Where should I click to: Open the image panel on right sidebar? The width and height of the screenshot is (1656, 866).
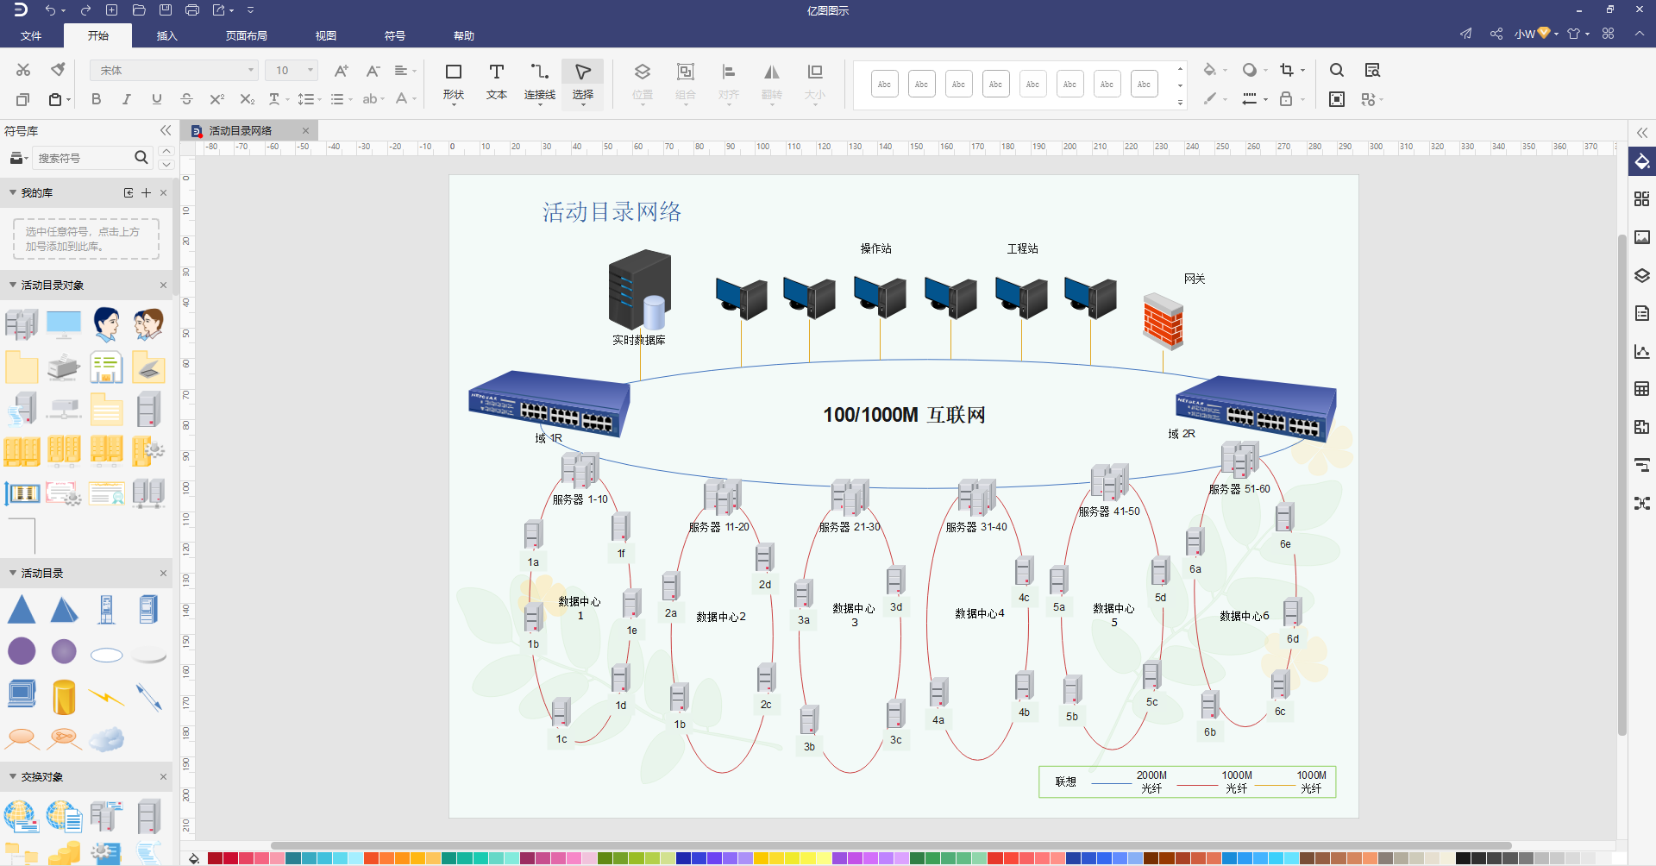[x=1641, y=237]
